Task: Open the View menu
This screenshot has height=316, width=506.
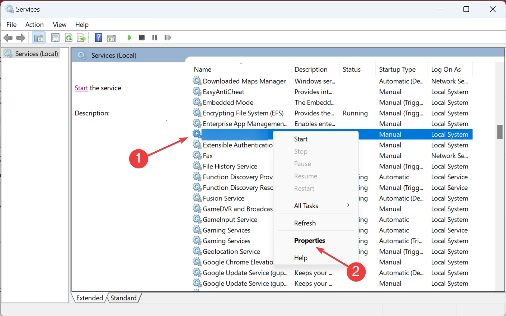Action: pos(59,25)
